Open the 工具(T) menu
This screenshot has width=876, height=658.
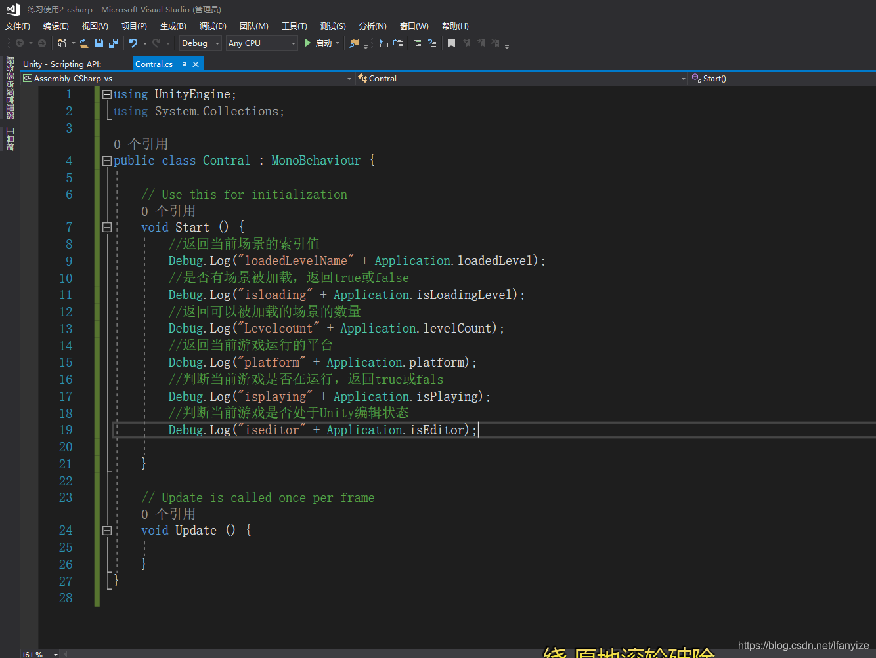click(x=294, y=26)
